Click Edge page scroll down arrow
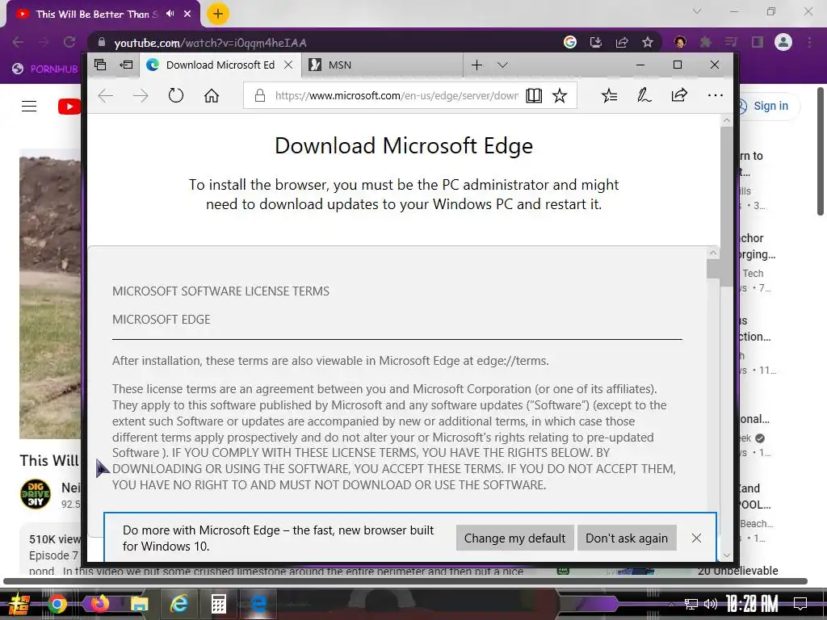Viewport: 827px width, 620px height. pos(727,555)
